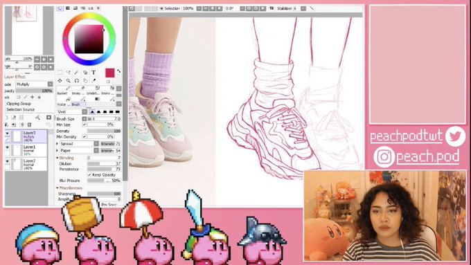Click the Instagram logo icon

(x=384, y=156)
